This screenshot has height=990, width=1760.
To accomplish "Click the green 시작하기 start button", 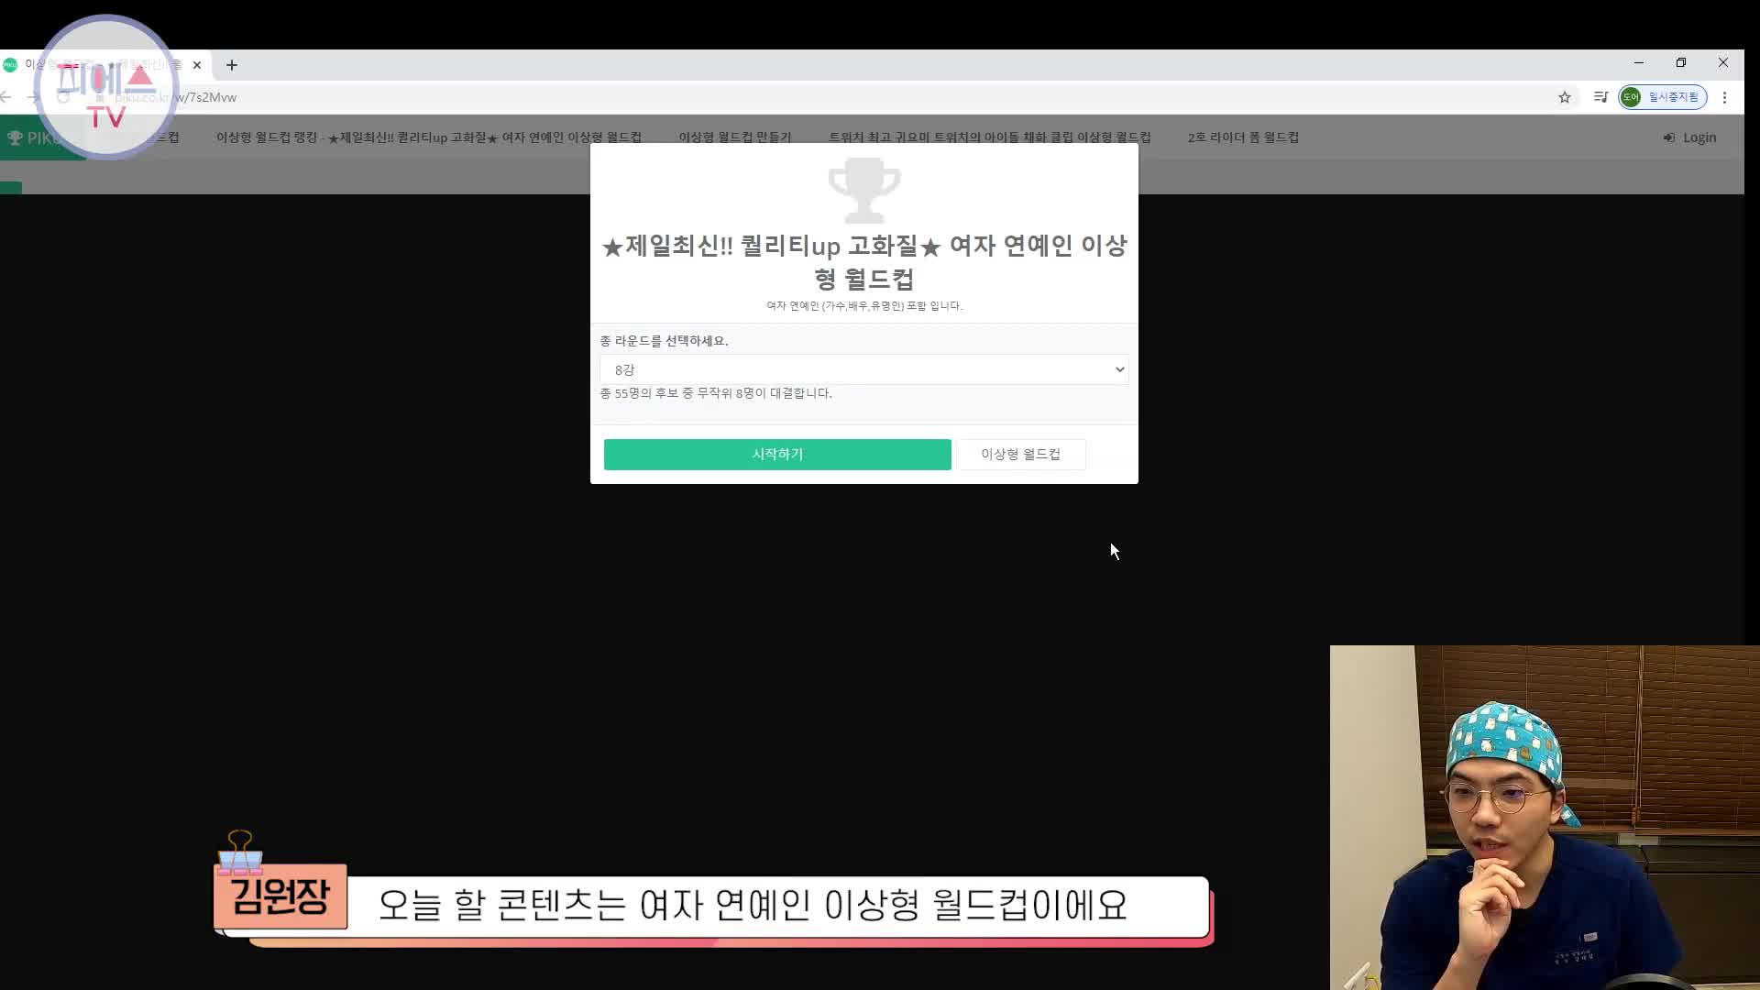I will tap(777, 455).
